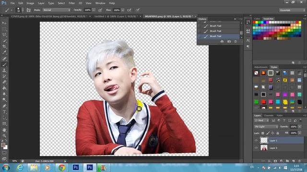
Task: Delete current state in History panel
Action: coord(236,42)
